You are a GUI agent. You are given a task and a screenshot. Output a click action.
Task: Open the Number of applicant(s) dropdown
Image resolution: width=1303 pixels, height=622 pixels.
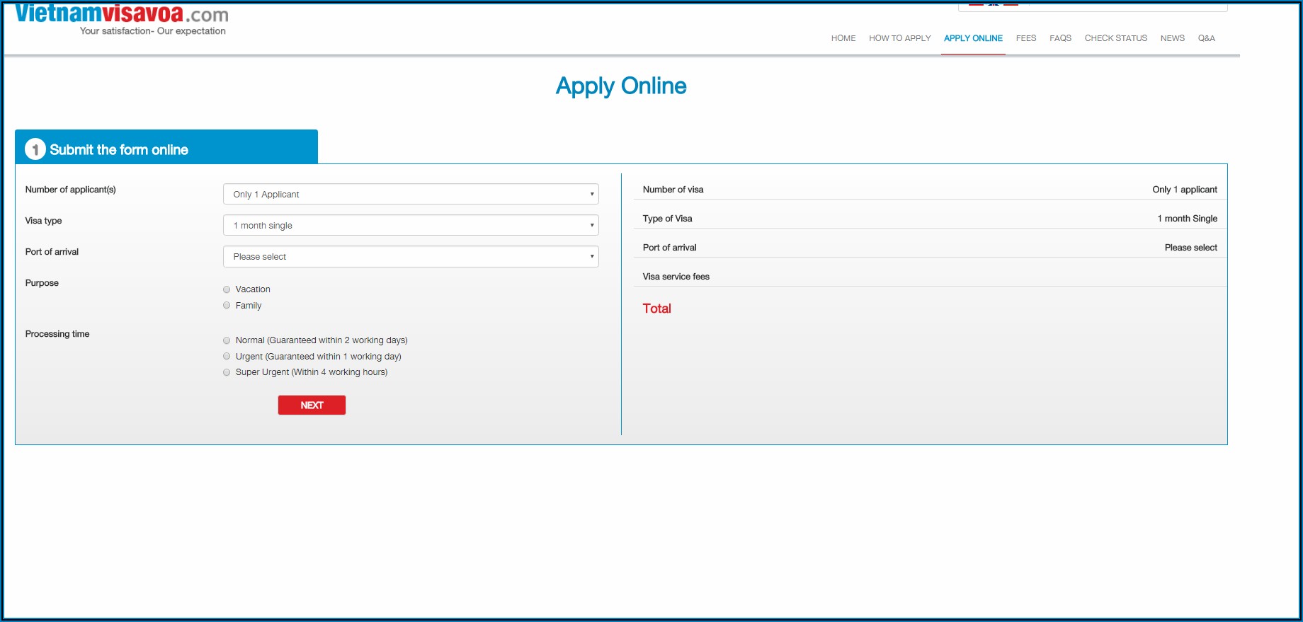click(411, 194)
